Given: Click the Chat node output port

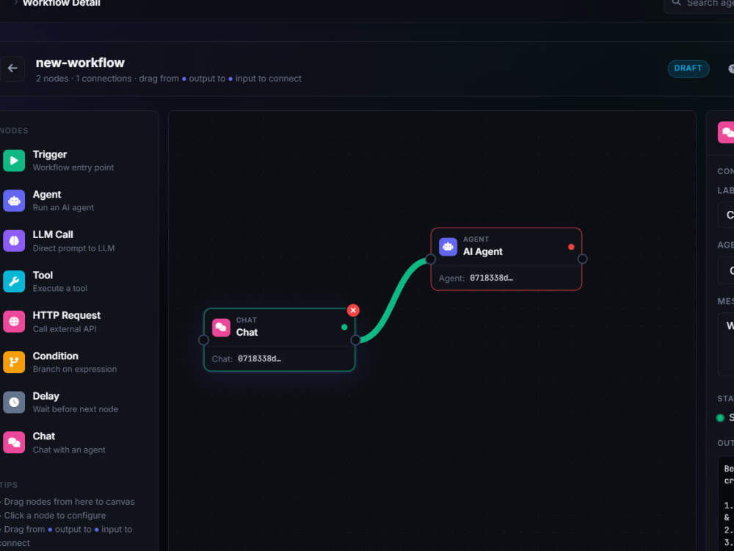Looking at the screenshot, I should [x=356, y=340].
